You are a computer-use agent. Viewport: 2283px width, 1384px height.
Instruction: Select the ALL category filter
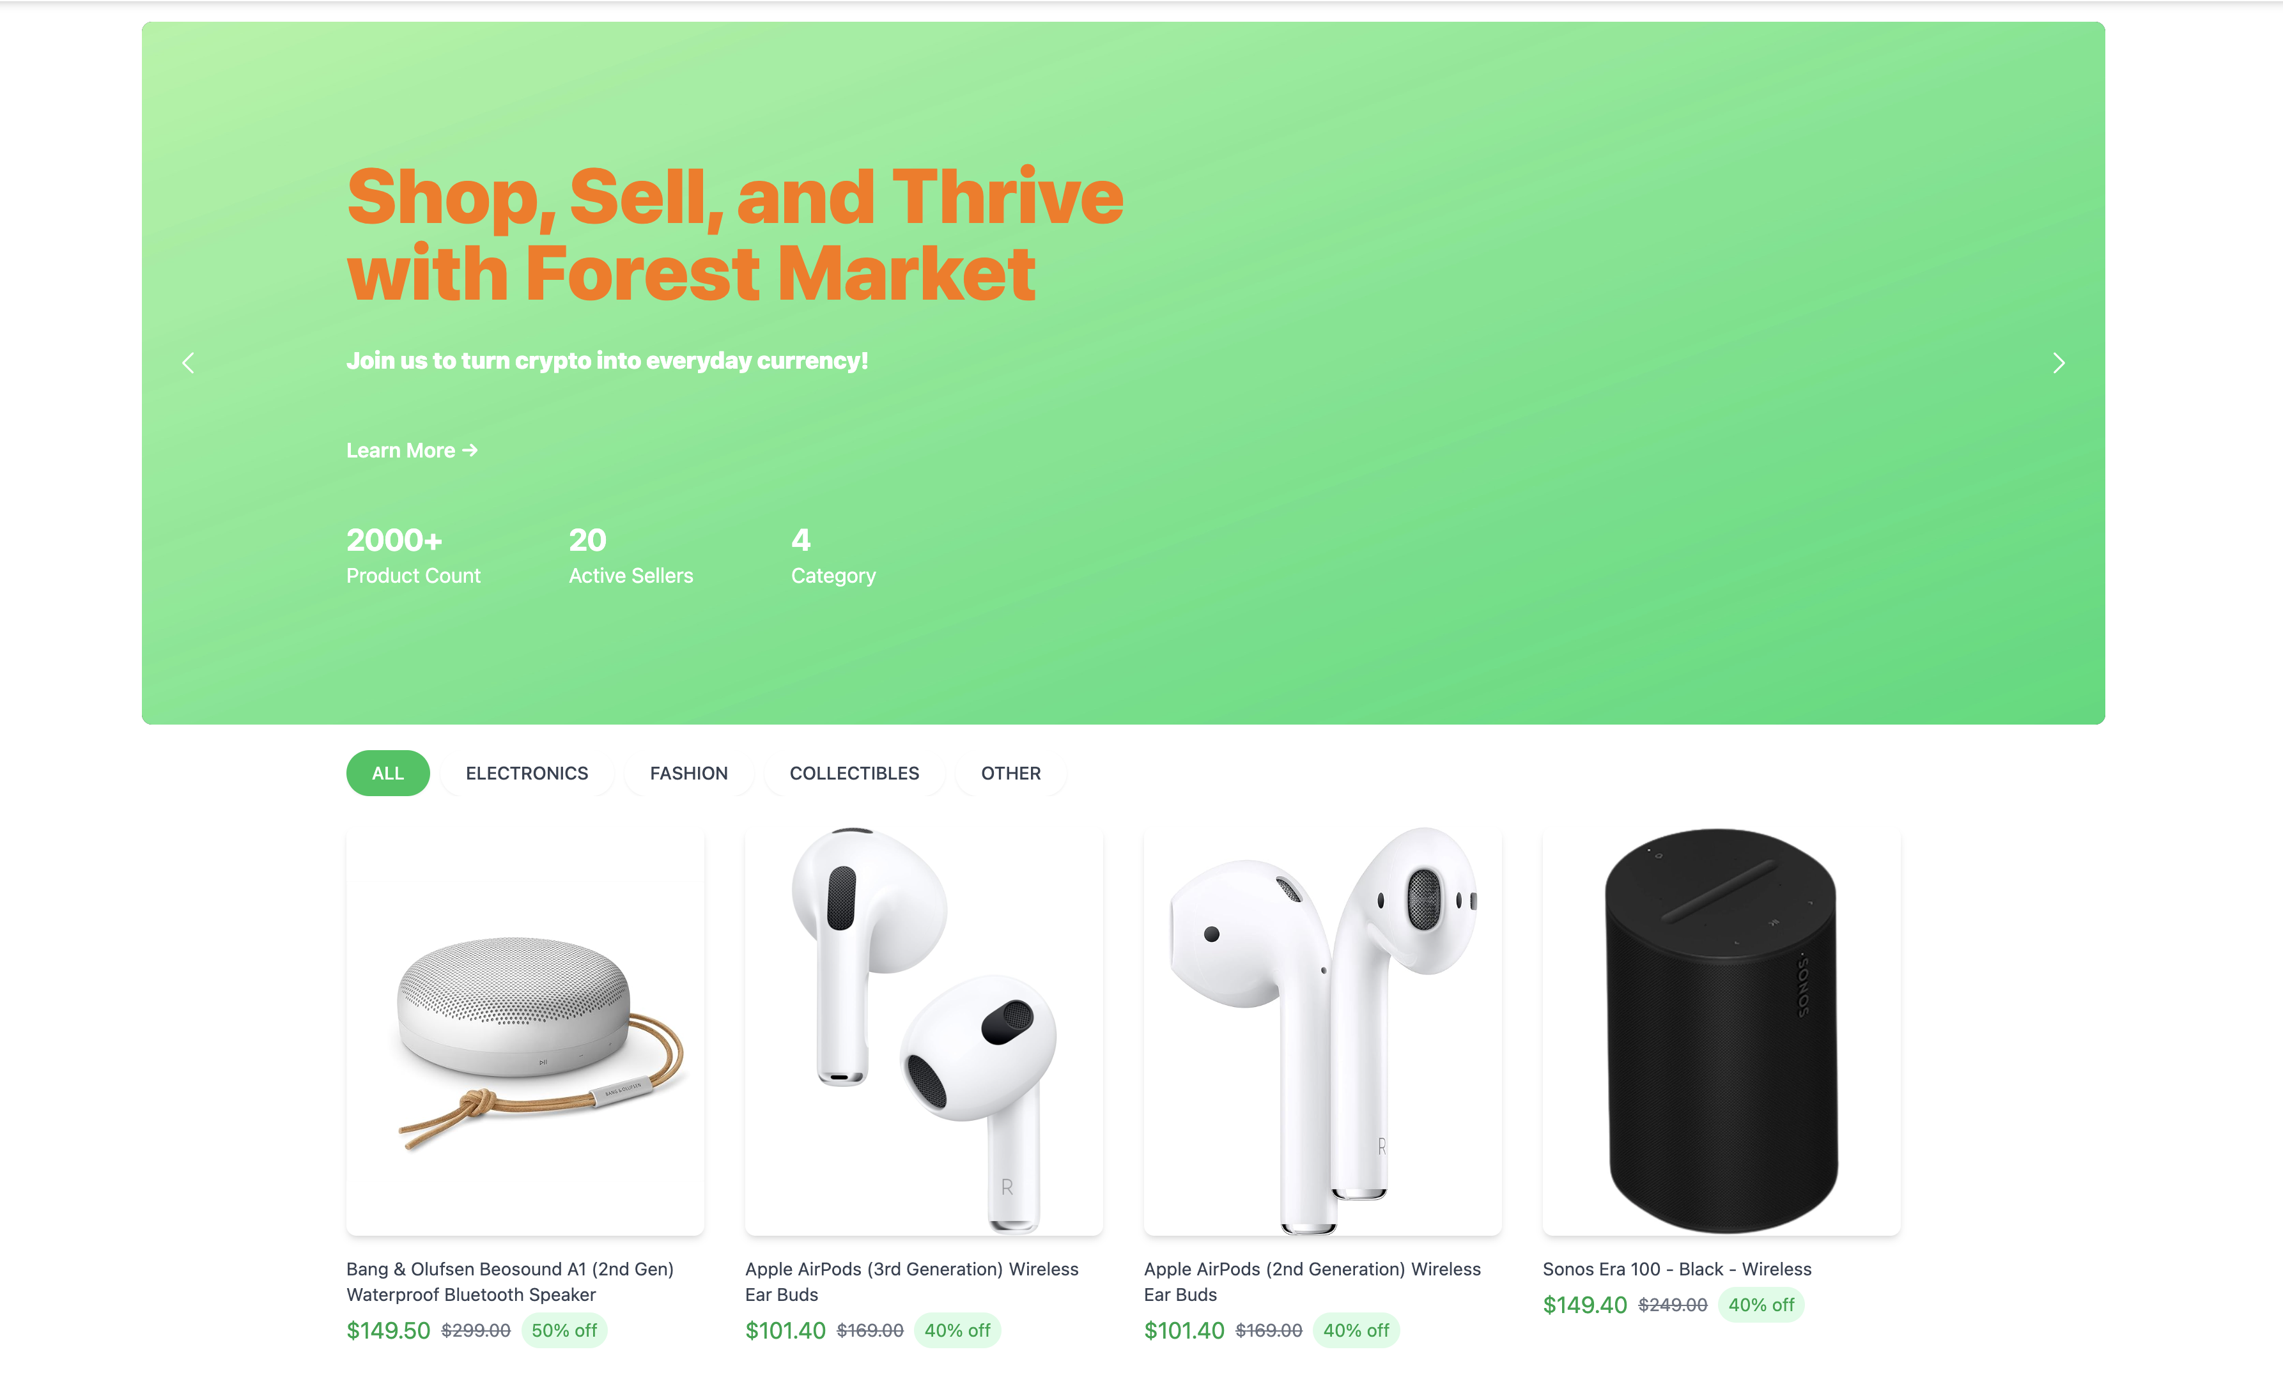tap(387, 773)
